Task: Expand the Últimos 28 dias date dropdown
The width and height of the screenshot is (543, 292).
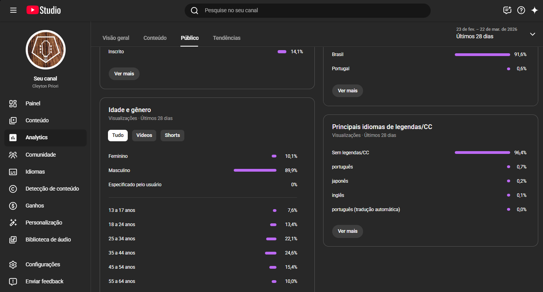Action: (532, 34)
